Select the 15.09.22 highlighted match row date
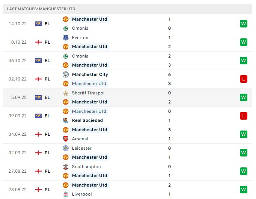Viewport: 256px width, 199px height. [x=18, y=97]
